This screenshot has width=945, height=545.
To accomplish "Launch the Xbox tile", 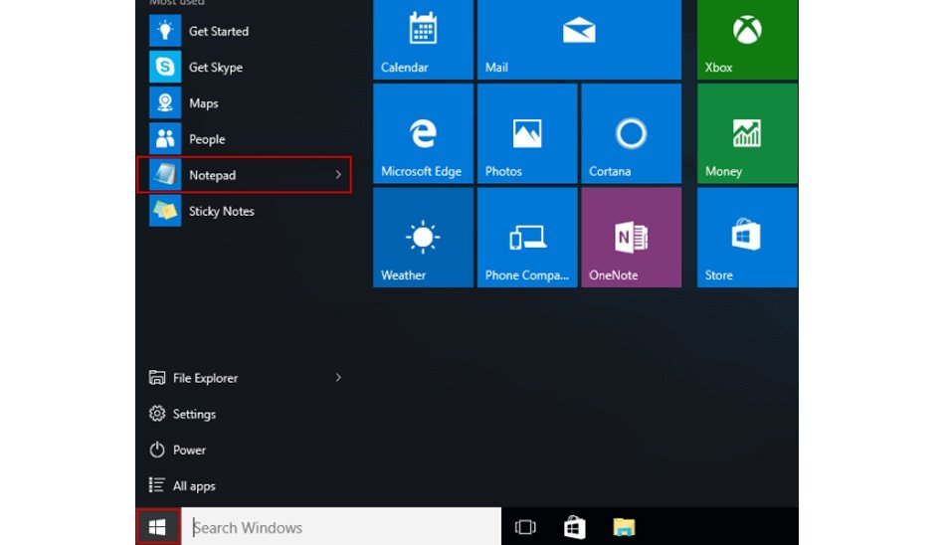I will [747, 40].
